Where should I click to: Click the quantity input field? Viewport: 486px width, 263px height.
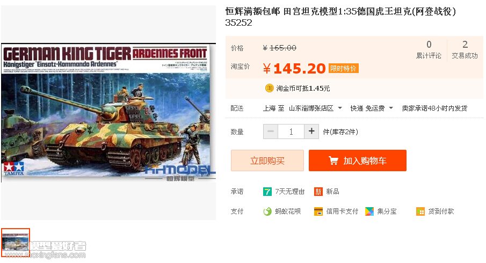[291, 131]
